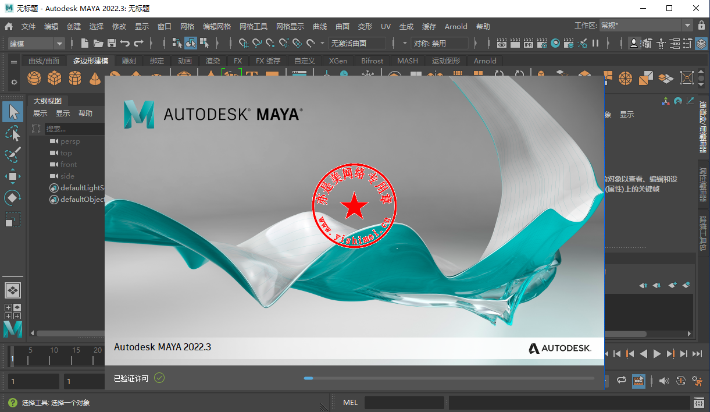
Task: Toggle select by object type mode
Action: [191, 43]
